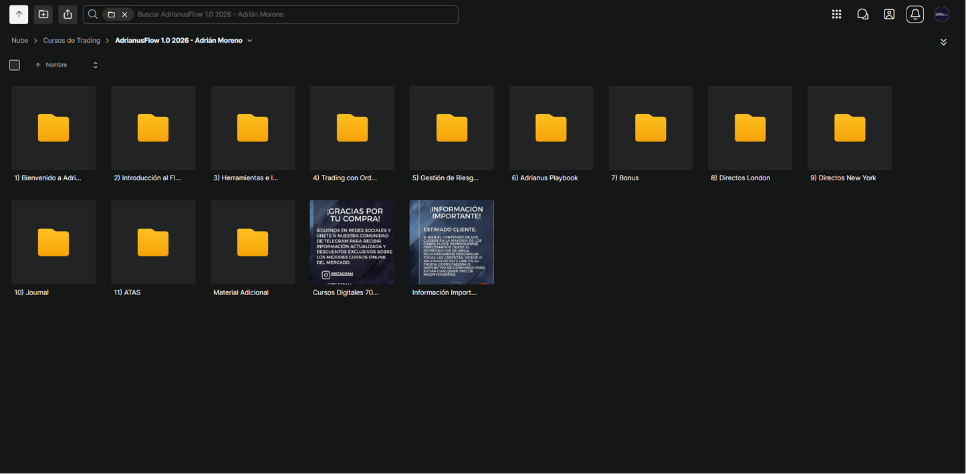
Task: Select the Información Importante image thumbnail
Action: click(x=452, y=242)
